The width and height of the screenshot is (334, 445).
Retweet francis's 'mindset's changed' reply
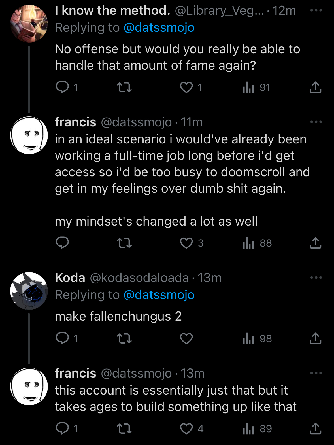pos(124,243)
